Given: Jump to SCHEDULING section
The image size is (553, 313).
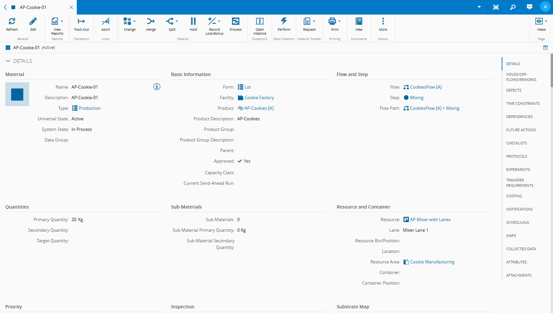Looking at the screenshot, I should coord(518,222).
